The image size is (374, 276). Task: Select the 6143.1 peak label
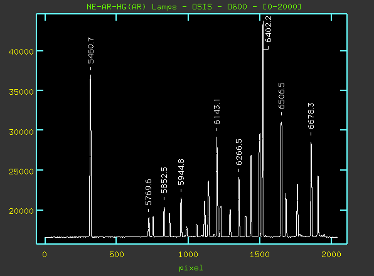coord(217,112)
